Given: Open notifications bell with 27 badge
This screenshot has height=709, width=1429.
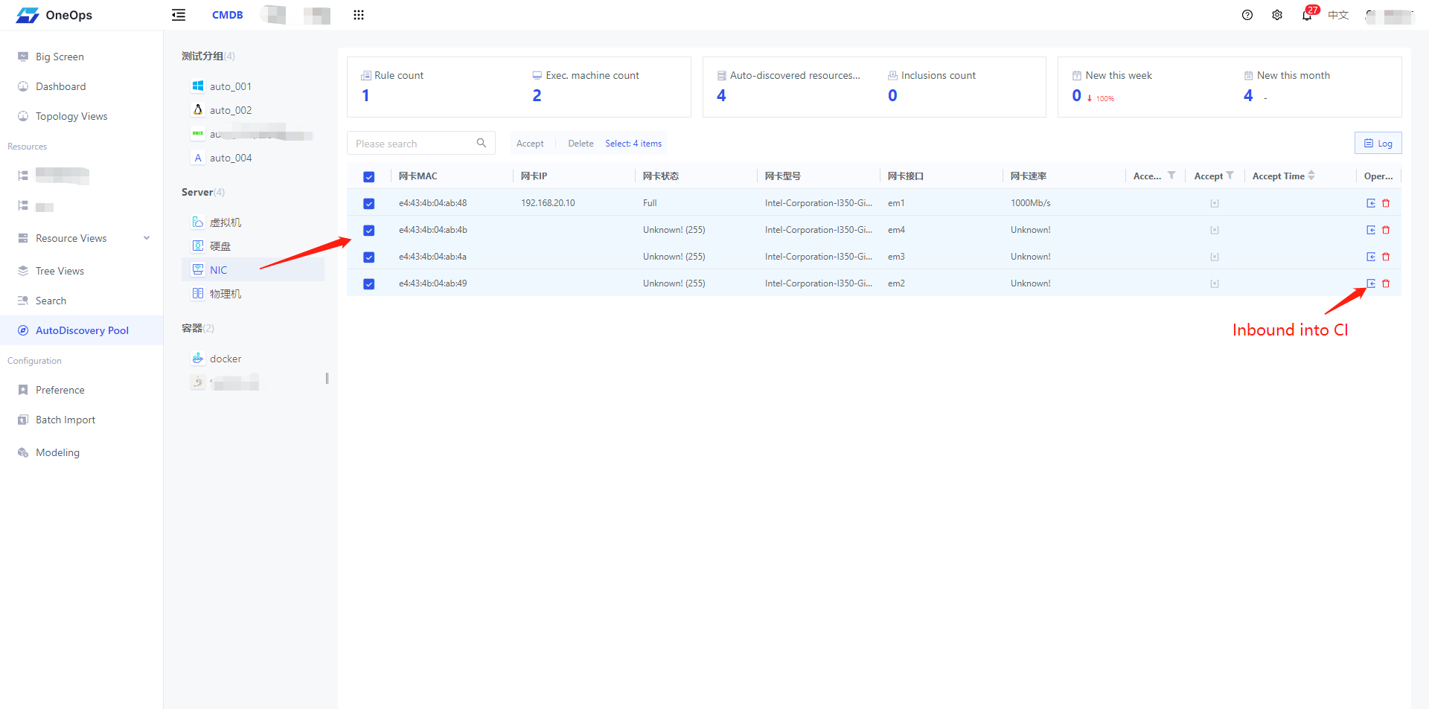Looking at the screenshot, I should (x=1308, y=14).
